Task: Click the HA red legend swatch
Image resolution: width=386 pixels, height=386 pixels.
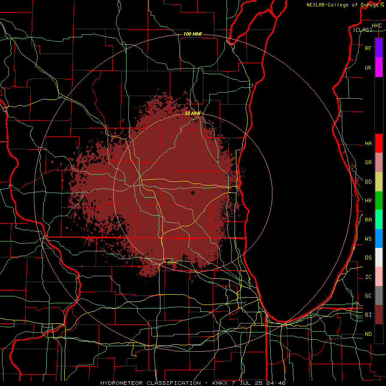Action: point(379,143)
